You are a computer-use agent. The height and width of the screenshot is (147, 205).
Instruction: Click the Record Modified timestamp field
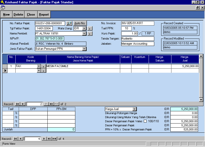pyautogui.click(x=180, y=43)
